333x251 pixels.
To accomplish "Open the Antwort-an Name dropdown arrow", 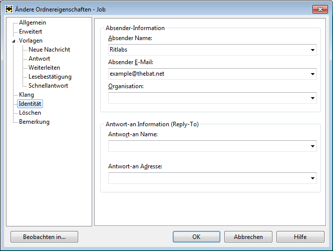I will pos(312,146).
